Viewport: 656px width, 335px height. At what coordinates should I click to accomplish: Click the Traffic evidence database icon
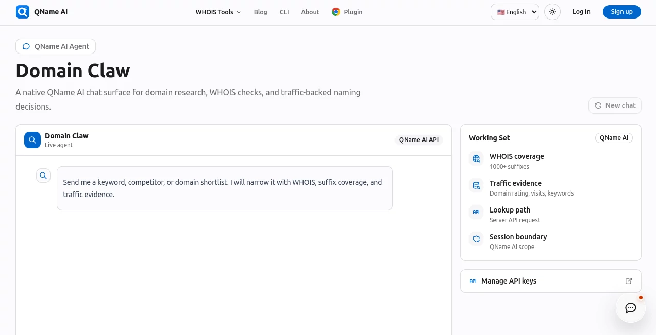[x=477, y=185]
